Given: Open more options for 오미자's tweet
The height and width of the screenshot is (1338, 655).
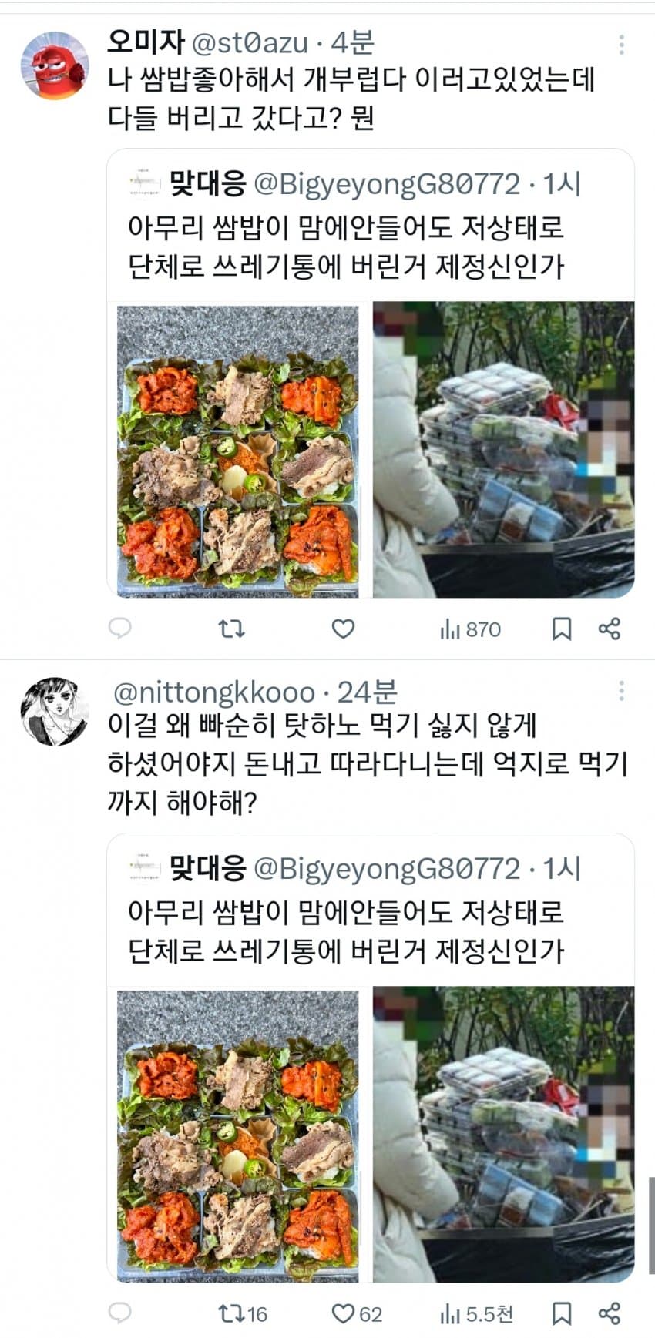Looking at the screenshot, I should pos(621,45).
